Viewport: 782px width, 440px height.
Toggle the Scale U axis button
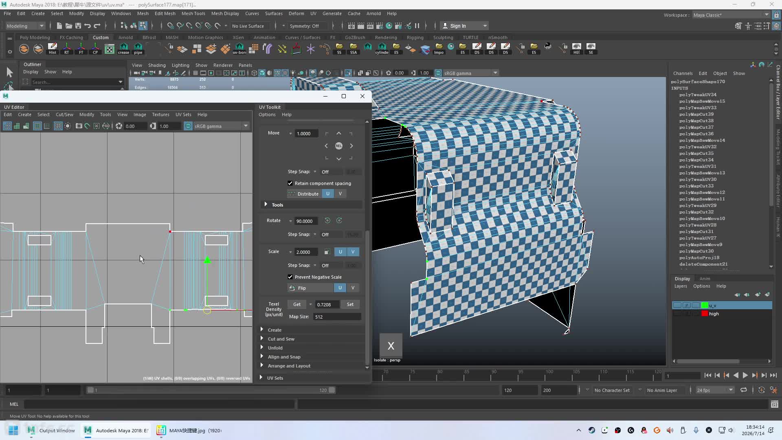pos(340,252)
